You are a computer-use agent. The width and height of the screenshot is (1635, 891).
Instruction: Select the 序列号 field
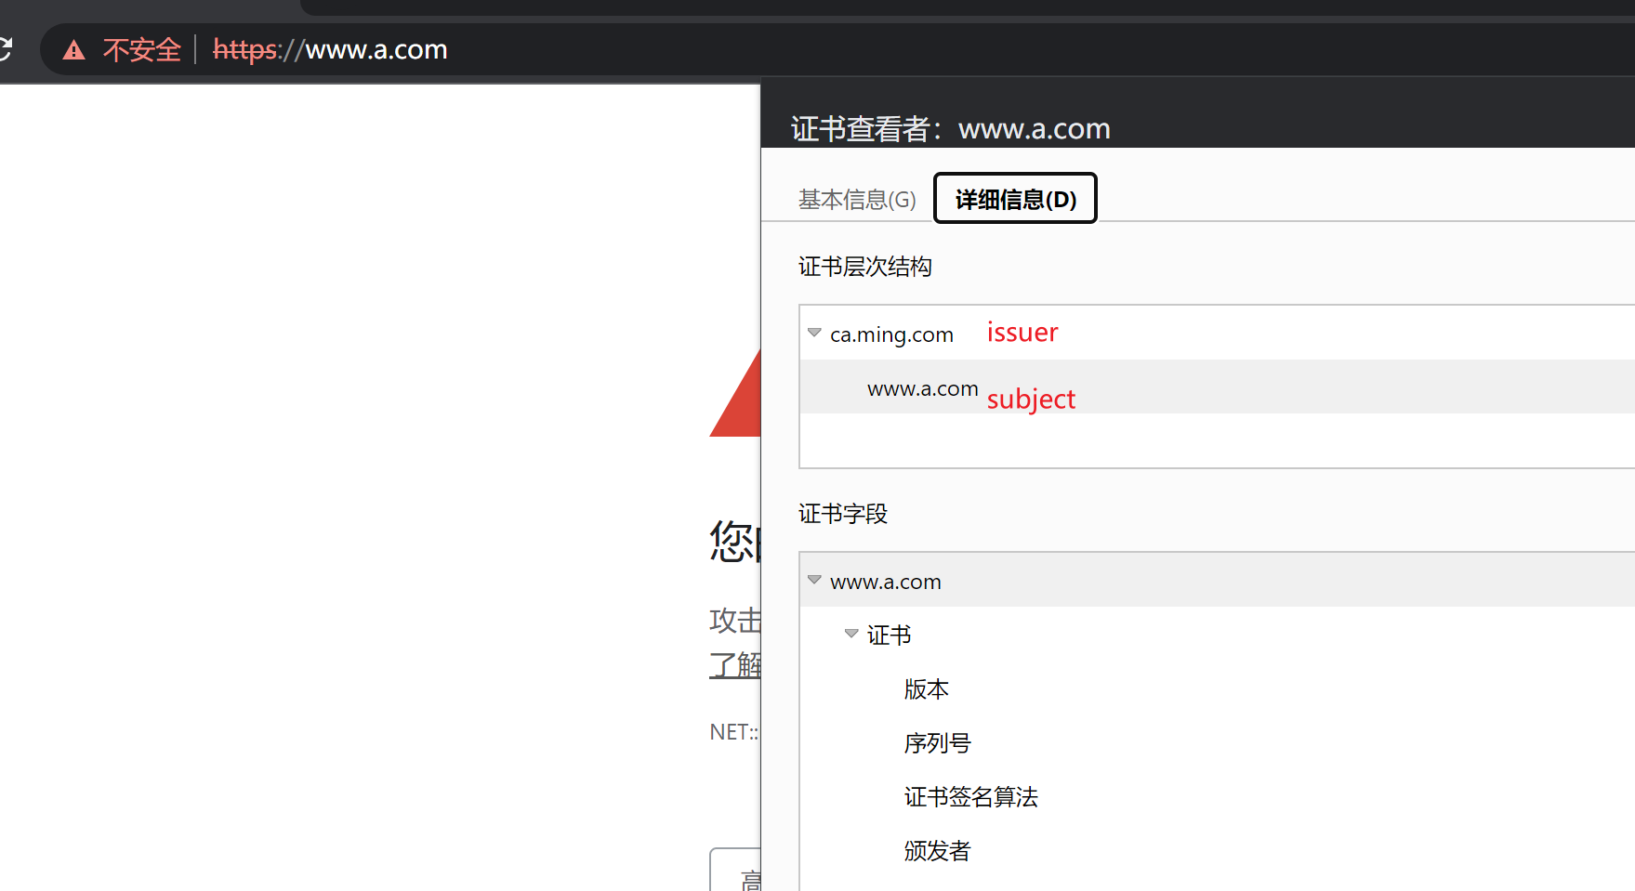coord(937,743)
